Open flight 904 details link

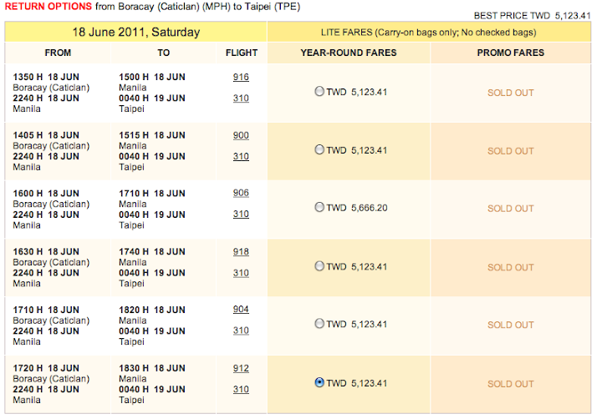click(241, 310)
